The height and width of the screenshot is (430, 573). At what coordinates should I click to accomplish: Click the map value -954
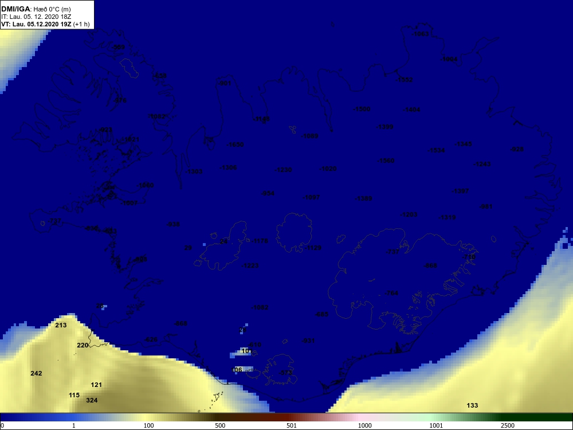click(268, 193)
